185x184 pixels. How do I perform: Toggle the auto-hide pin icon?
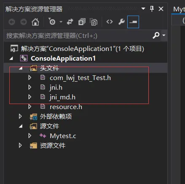152,9
